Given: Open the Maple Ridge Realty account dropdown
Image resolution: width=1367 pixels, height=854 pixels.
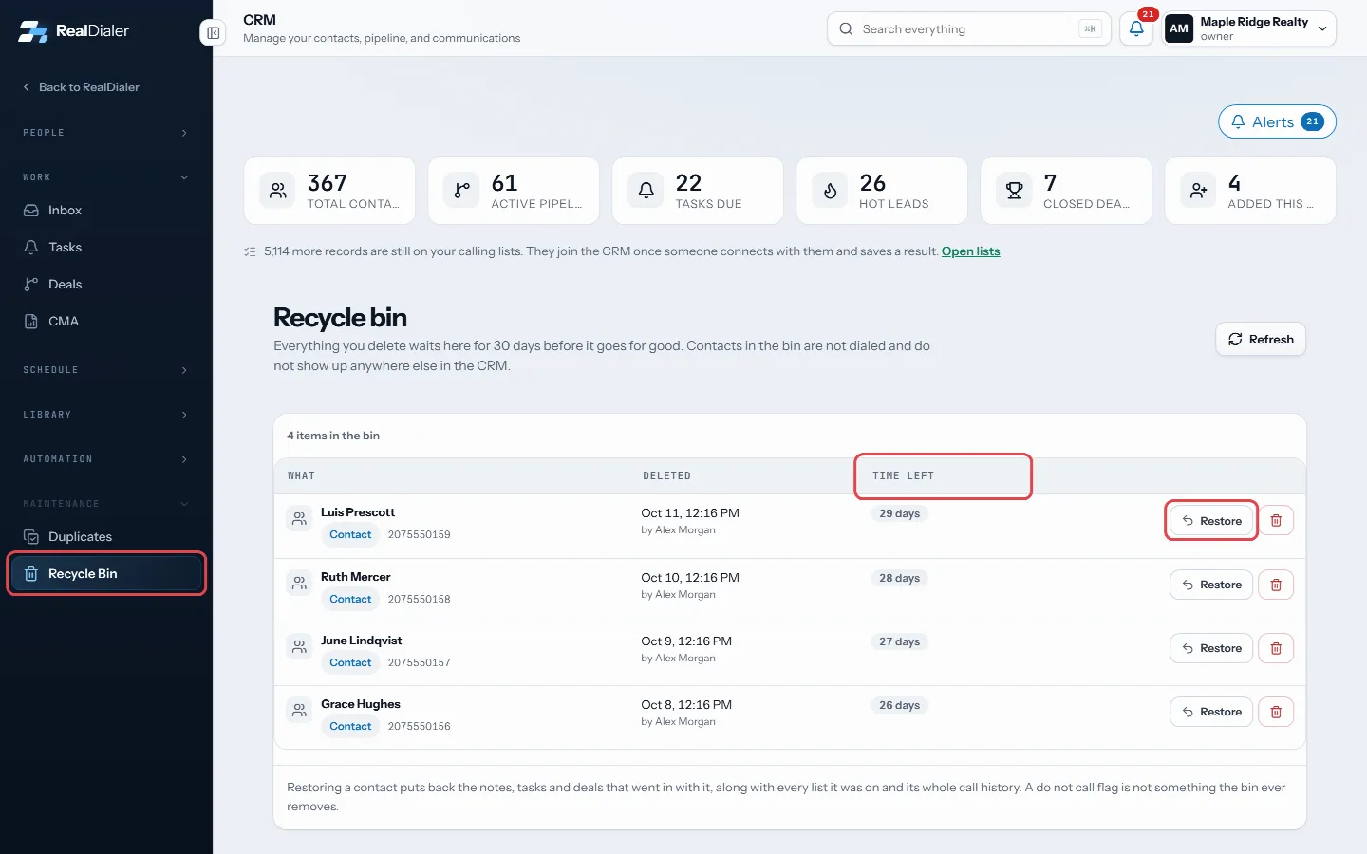Looking at the screenshot, I should [x=1249, y=28].
